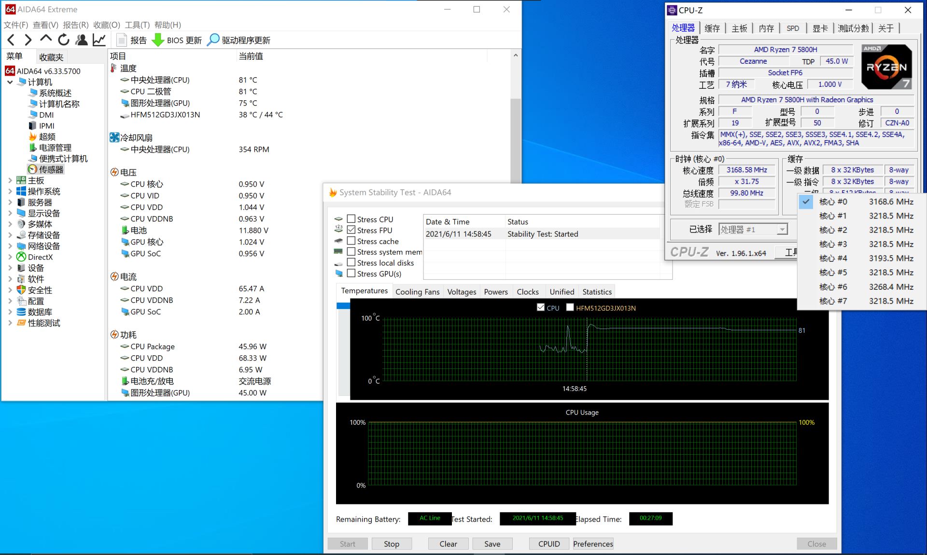Toggle CPU checkbox in temperature graph
This screenshot has width=927, height=555.
point(541,308)
